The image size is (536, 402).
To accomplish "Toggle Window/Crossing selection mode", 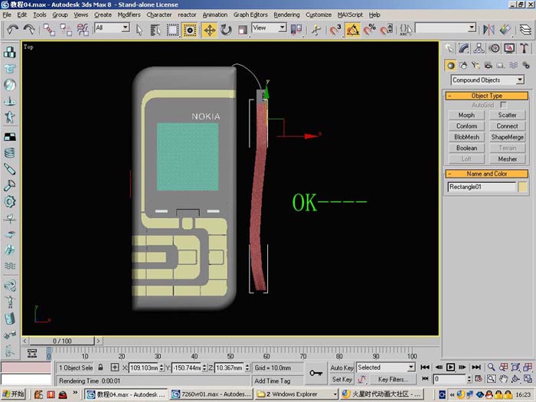I will [189, 30].
